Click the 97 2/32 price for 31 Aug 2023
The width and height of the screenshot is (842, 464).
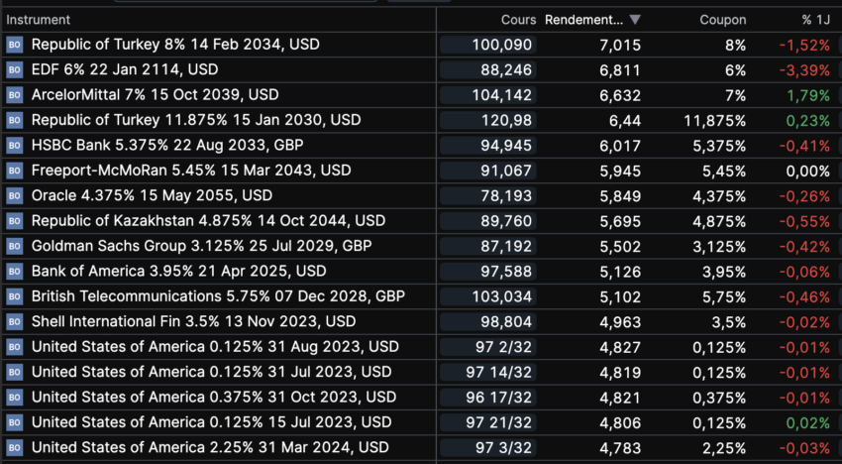point(502,346)
